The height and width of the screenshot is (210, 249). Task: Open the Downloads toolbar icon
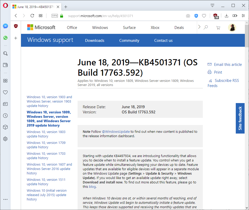click(x=227, y=16)
